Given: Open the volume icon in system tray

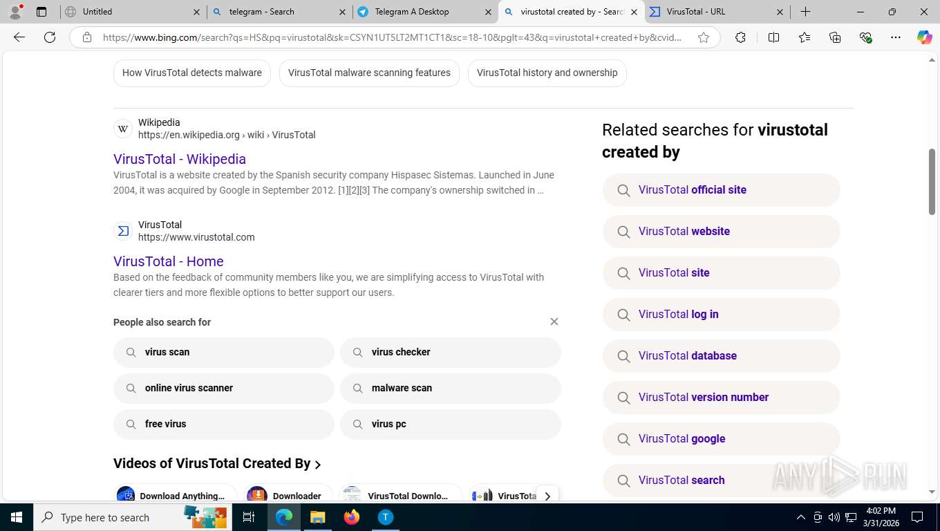Looking at the screenshot, I should 834,517.
